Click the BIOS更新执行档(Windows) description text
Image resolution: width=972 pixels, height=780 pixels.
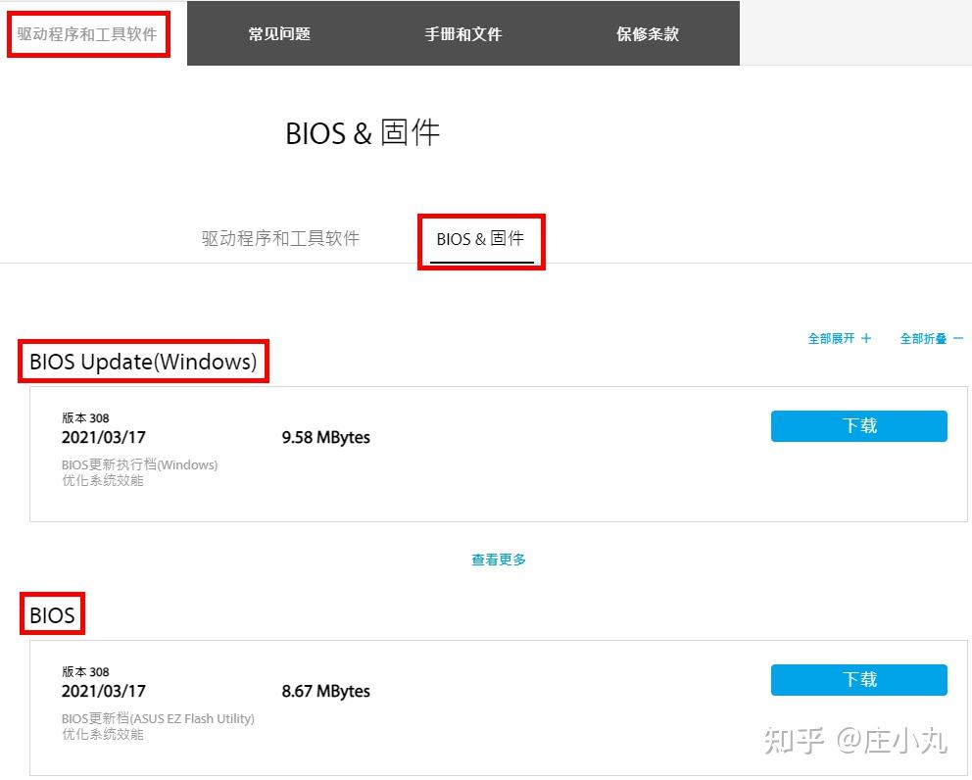[x=141, y=464]
